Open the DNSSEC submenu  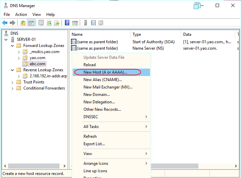point(115,117)
